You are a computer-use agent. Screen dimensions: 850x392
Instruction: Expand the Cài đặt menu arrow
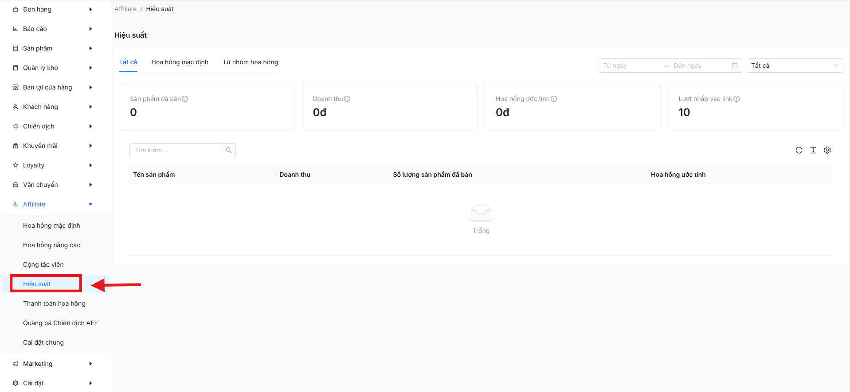point(90,383)
